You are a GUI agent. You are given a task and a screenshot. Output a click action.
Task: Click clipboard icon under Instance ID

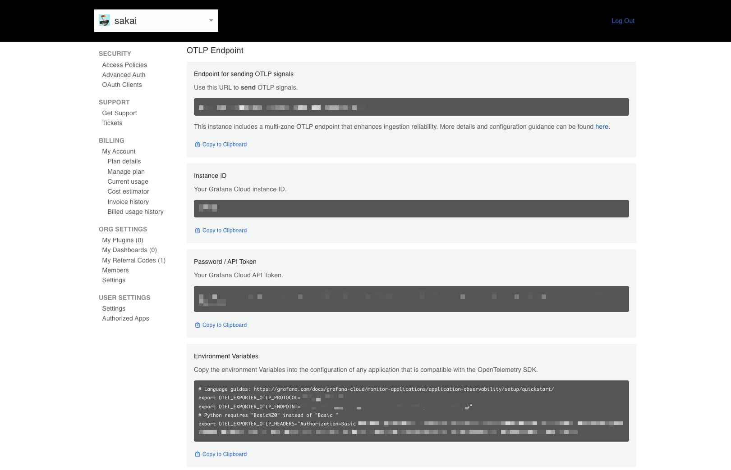click(x=198, y=230)
